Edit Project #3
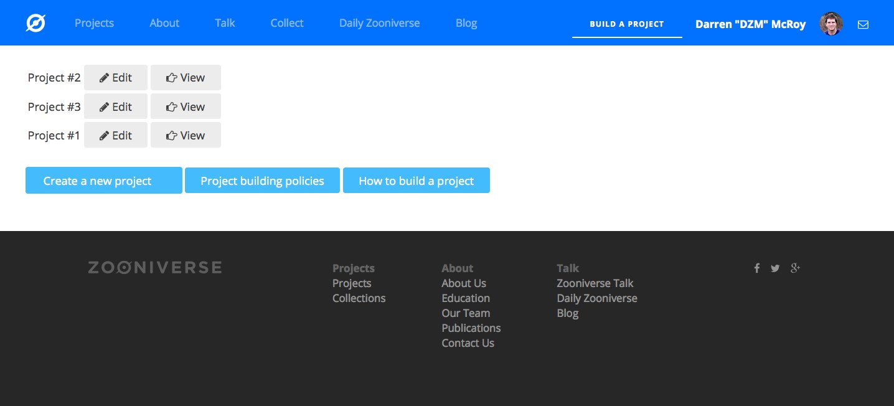This screenshot has height=406, width=894. 116,106
